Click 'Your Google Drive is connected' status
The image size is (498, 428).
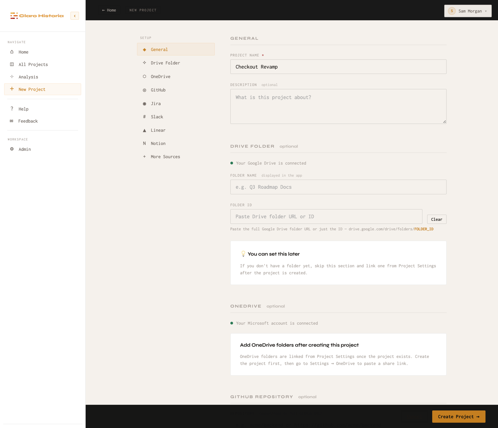[x=271, y=163]
